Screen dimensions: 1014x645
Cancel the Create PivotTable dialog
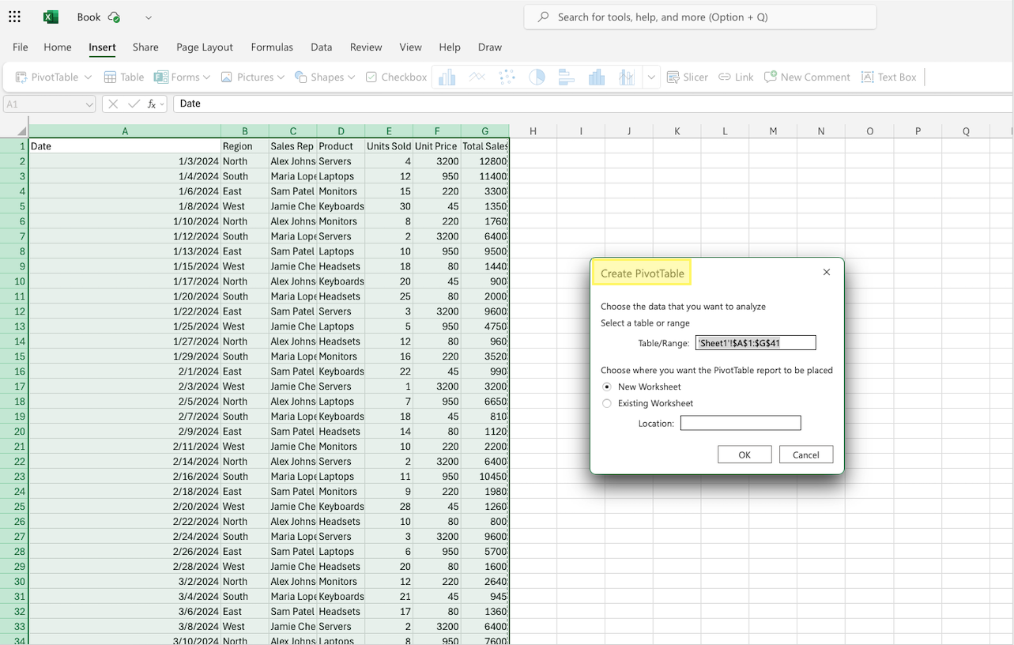click(x=805, y=454)
